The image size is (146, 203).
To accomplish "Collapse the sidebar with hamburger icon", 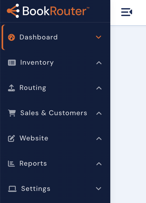I will tap(127, 12).
